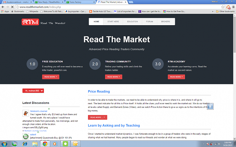Image resolution: width=236 pixels, height=147 pixels.
Task: Click the i.imgur.com/0Ey2g8U.png text
Action: pyautogui.click(x=35, y=127)
